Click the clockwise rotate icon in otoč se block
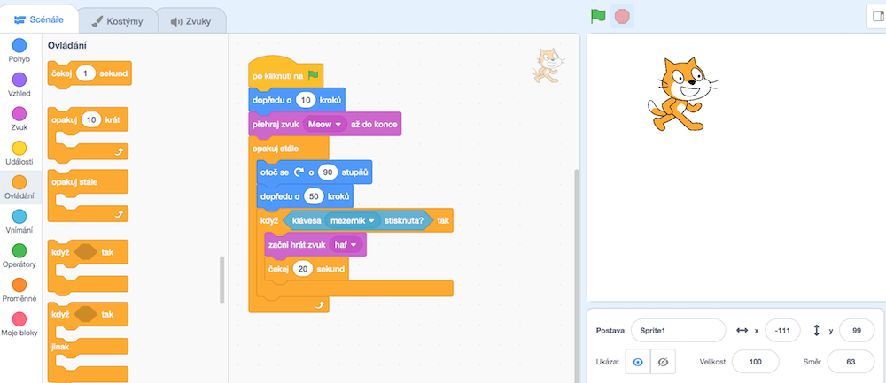886x383 pixels. pyautogui.click(x=299, y=172)
